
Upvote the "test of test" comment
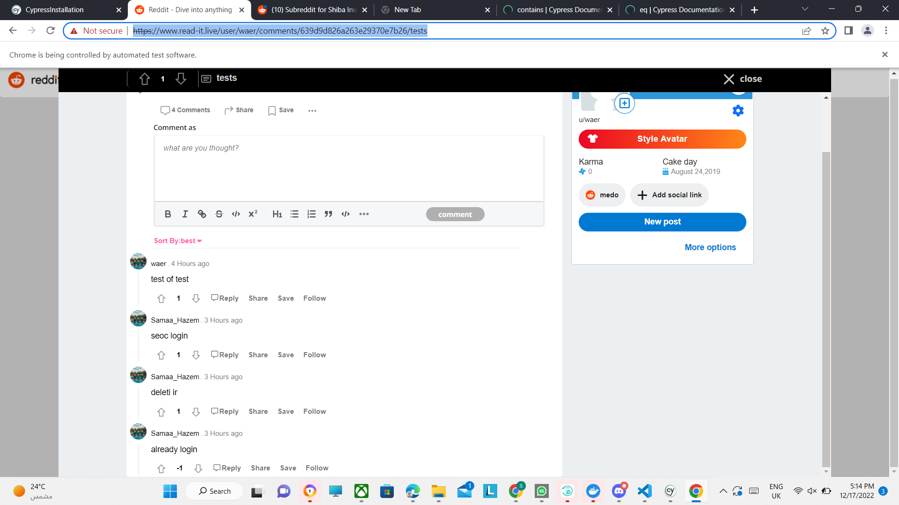click(x=162, y=298)
